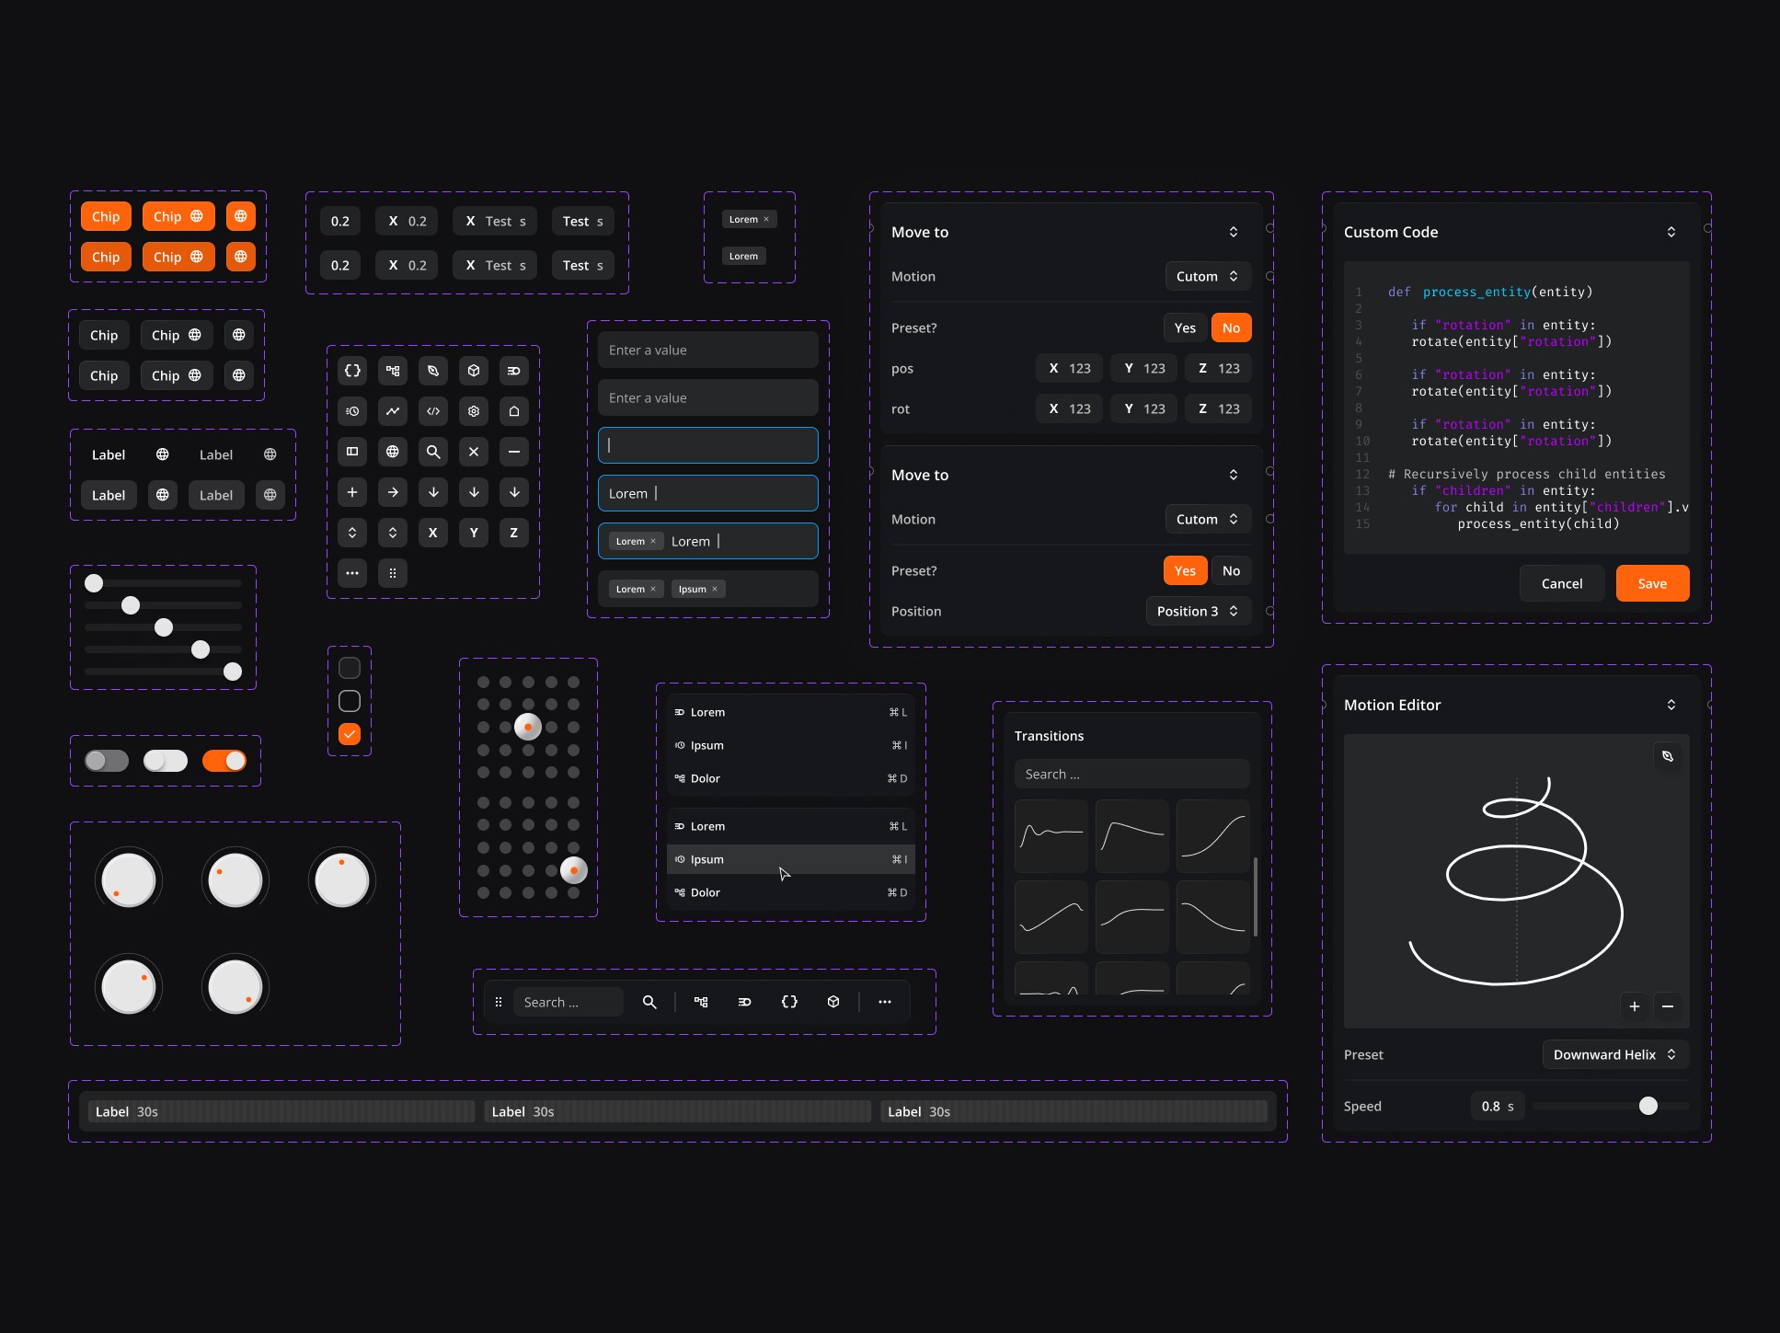Uncheck the orange checked checkbox
Screen dimensions: 1780x1333
click(350, 734)
